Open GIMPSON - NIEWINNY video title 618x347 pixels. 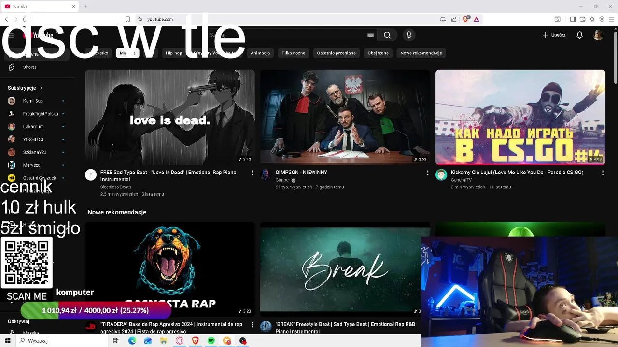point(301,173)
